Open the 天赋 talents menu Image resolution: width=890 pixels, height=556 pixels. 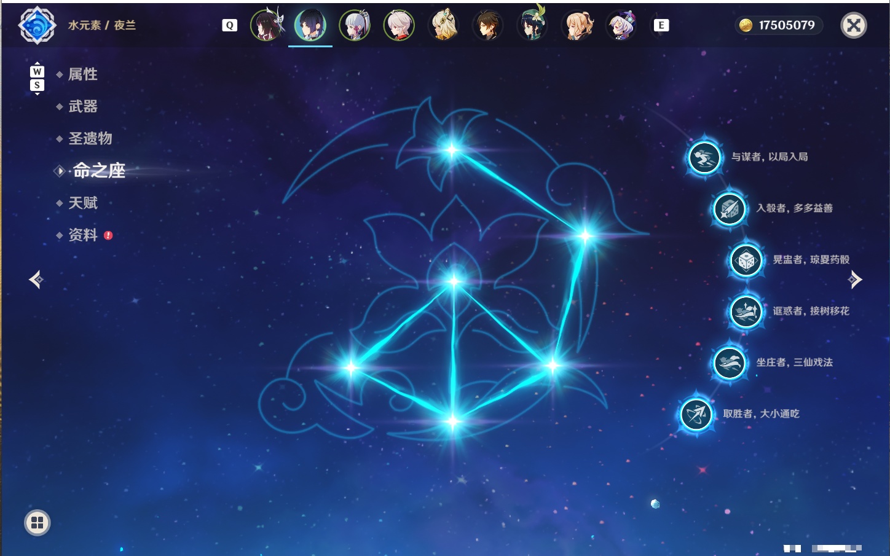[x=83, y=203]
